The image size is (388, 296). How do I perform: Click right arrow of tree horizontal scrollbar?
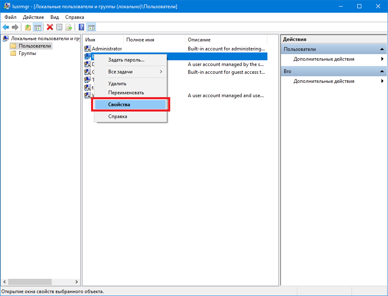coord(77,282)
